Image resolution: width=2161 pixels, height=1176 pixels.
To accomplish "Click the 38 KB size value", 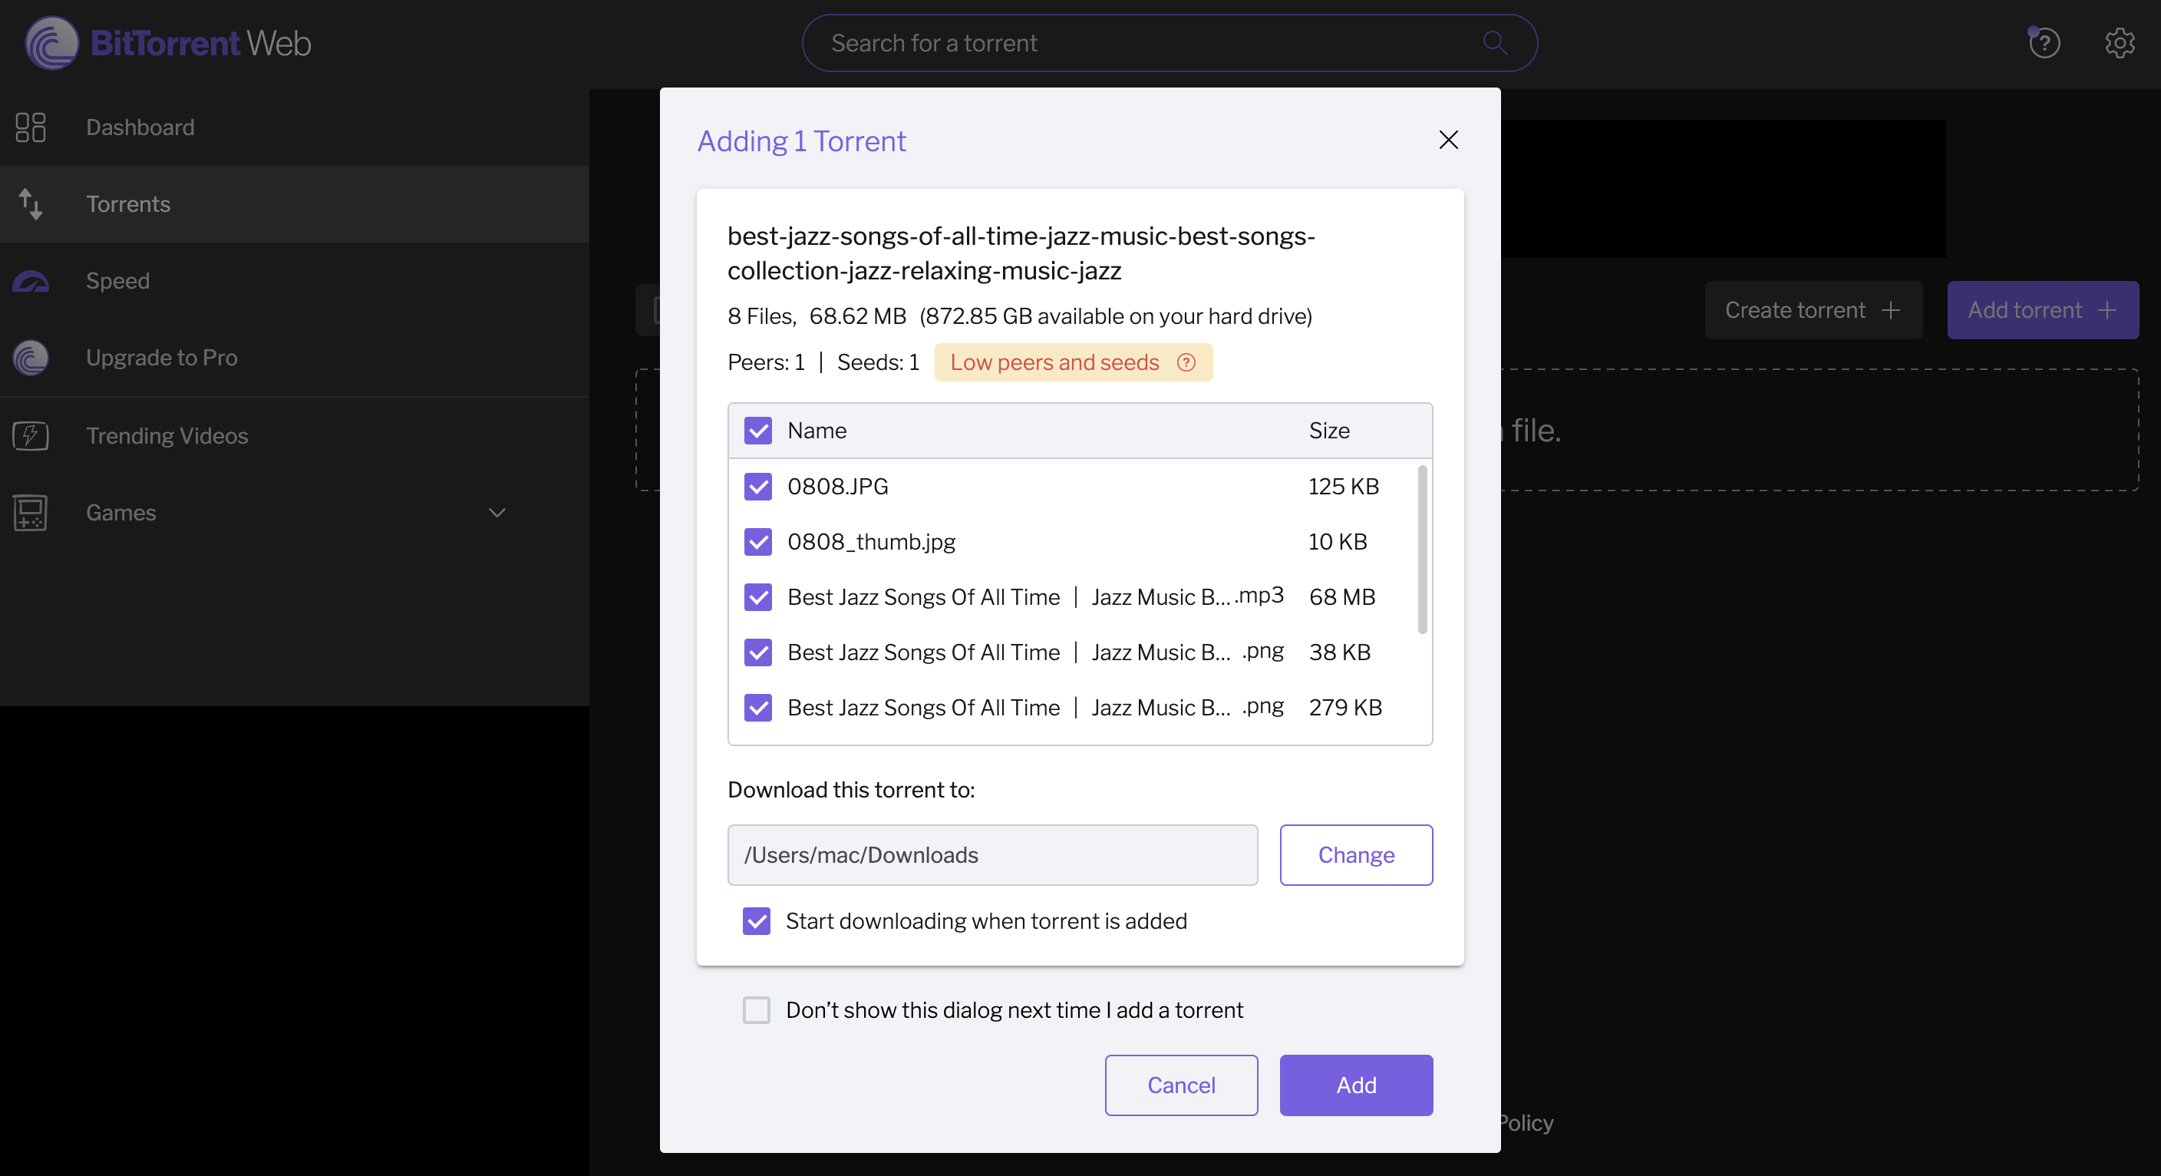I will pyautogui.click(x=1339, y=652).
